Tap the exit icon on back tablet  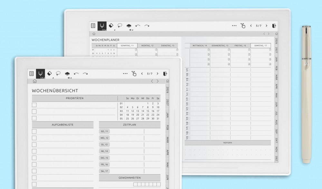pos(274,26)
